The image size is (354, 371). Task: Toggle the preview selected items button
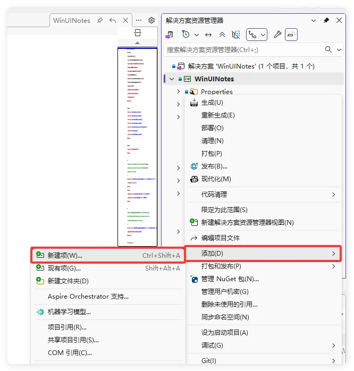[x=291, y=35]
